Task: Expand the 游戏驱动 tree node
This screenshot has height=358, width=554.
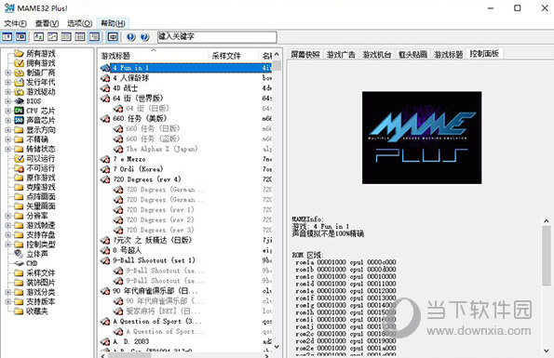Action: tap(7, 92)
